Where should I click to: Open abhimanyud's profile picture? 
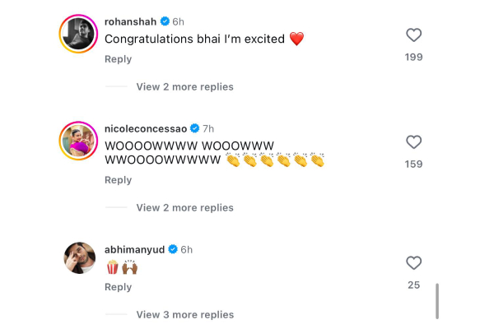[79, 258]
